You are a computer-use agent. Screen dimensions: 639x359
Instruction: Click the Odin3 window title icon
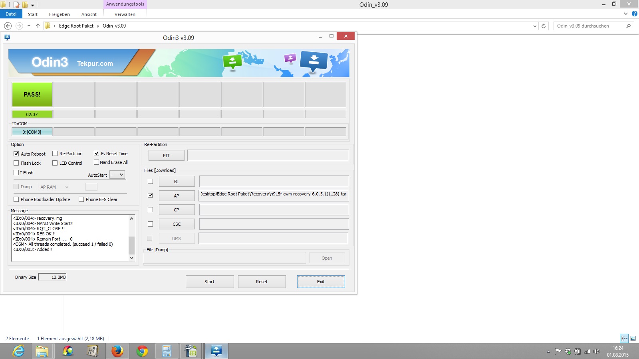point(7,37)
